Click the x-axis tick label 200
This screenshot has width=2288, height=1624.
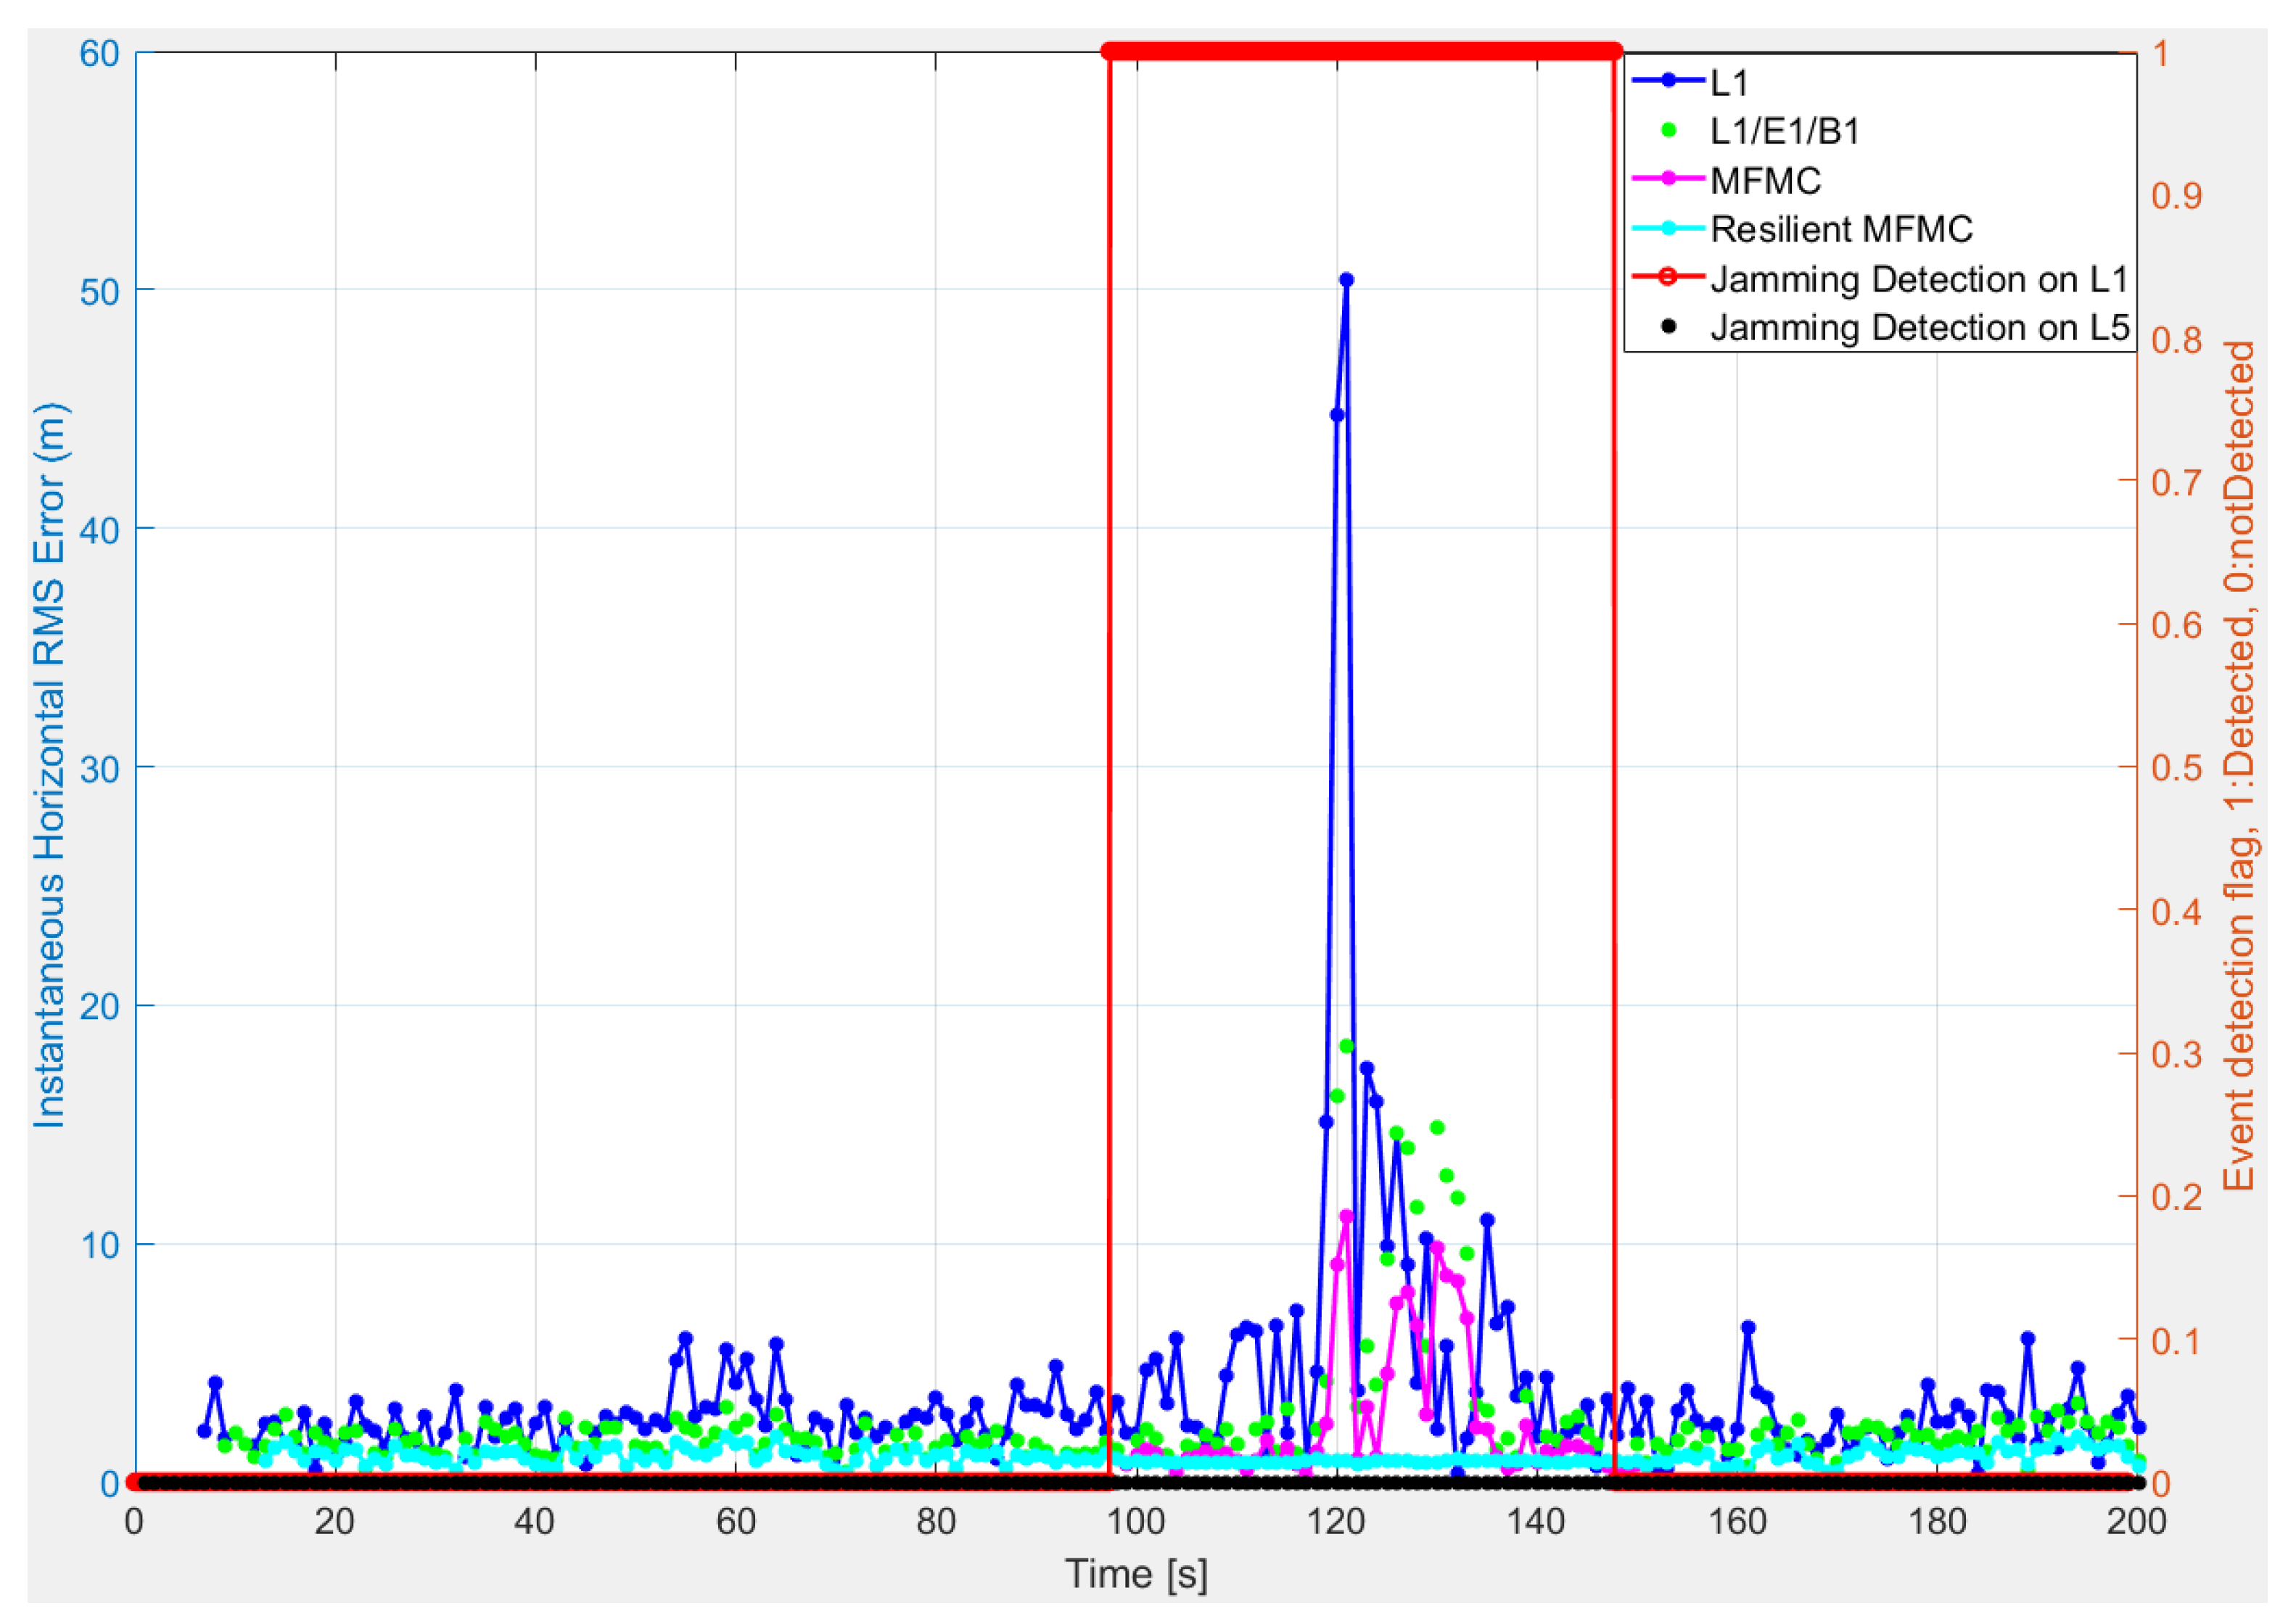point(2136,1522)
